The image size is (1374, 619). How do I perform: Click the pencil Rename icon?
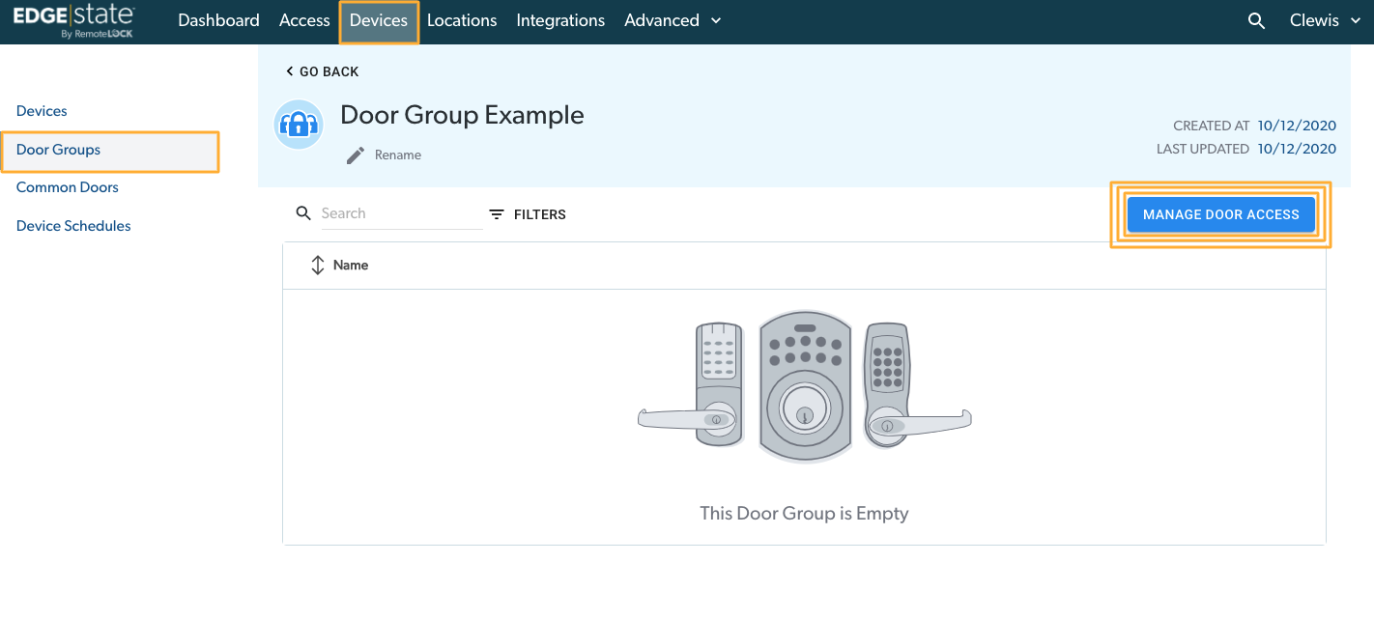pos(356,155)
